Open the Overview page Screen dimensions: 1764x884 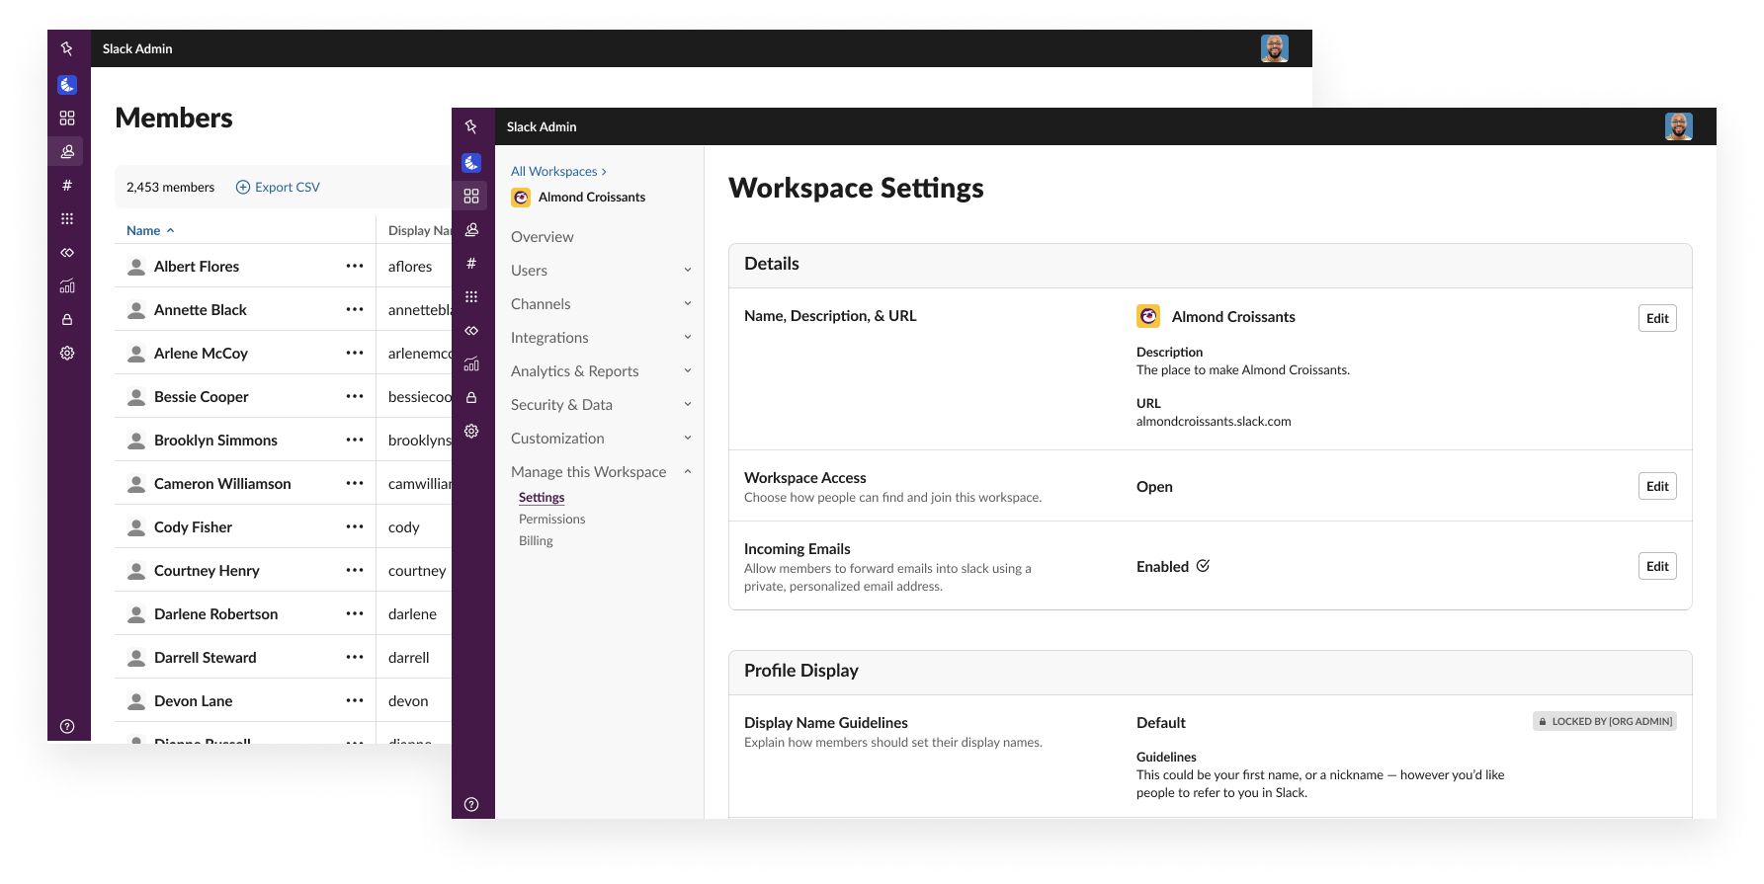(x=542, y=237)
